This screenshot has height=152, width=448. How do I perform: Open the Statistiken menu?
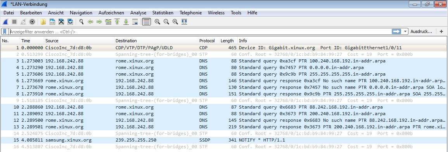[163, 13]
